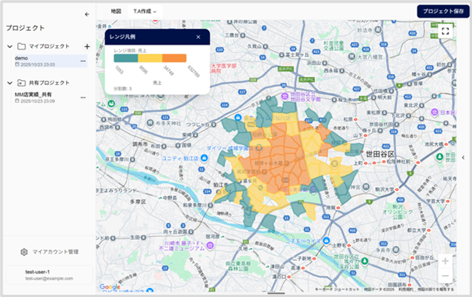Open the マイアカウント管理 settings gear

24,252
